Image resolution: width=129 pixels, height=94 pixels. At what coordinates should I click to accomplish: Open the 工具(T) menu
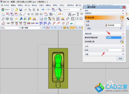tap(41, 5)
